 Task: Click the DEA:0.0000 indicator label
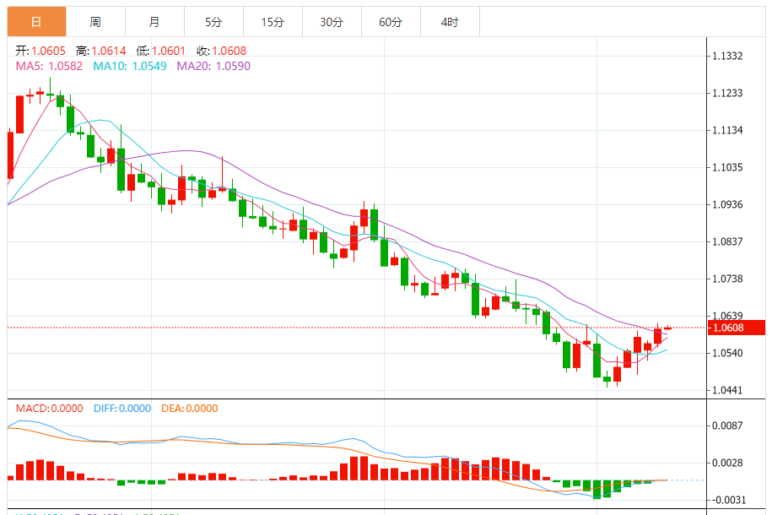[190, 409]
